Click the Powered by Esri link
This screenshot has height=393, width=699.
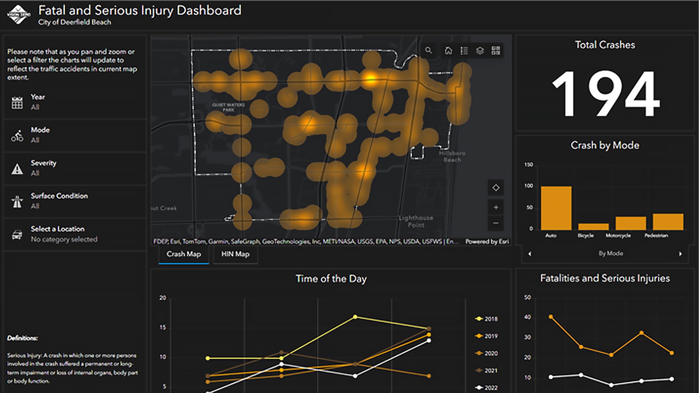tap(487, 242)
